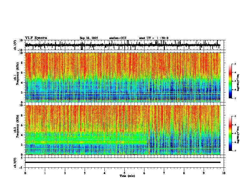Click time axis tick label "7"
The width and height of the screenshot is (252, 194).
(164, 173)
